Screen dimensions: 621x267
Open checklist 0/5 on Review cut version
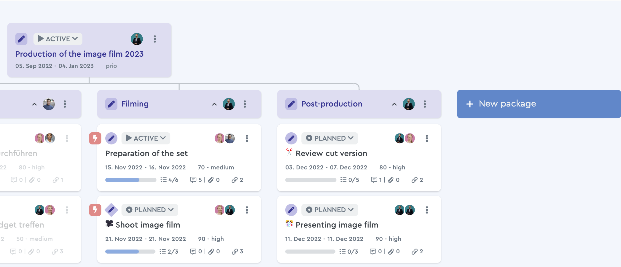[x=349, y=180]
